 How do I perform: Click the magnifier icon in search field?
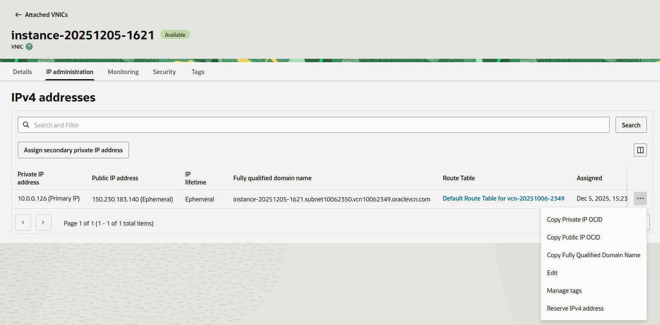(x=26, y=125)
